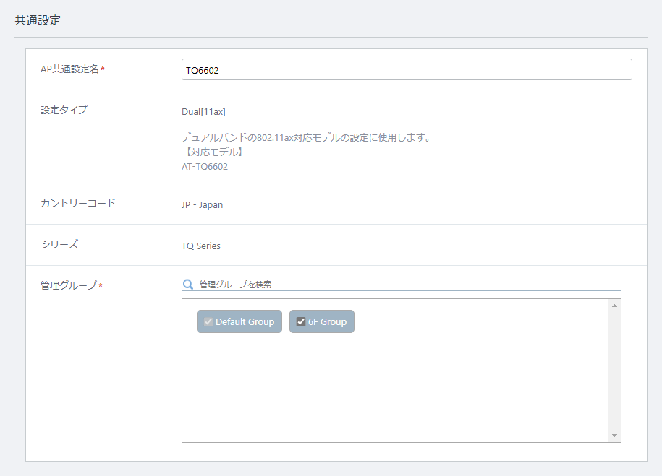Click the AT-TQ6602 supported model text
This screenshot has width=662, height=476.
tap(205, 167)
